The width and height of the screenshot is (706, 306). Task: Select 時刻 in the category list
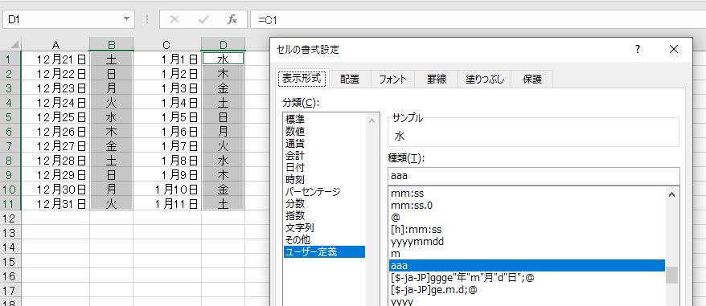tap(325, 180)
